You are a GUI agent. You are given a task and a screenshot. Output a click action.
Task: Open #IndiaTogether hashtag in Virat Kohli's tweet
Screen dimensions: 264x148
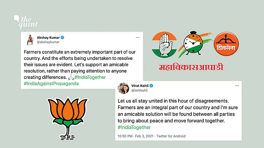click(x=134, y=128)
